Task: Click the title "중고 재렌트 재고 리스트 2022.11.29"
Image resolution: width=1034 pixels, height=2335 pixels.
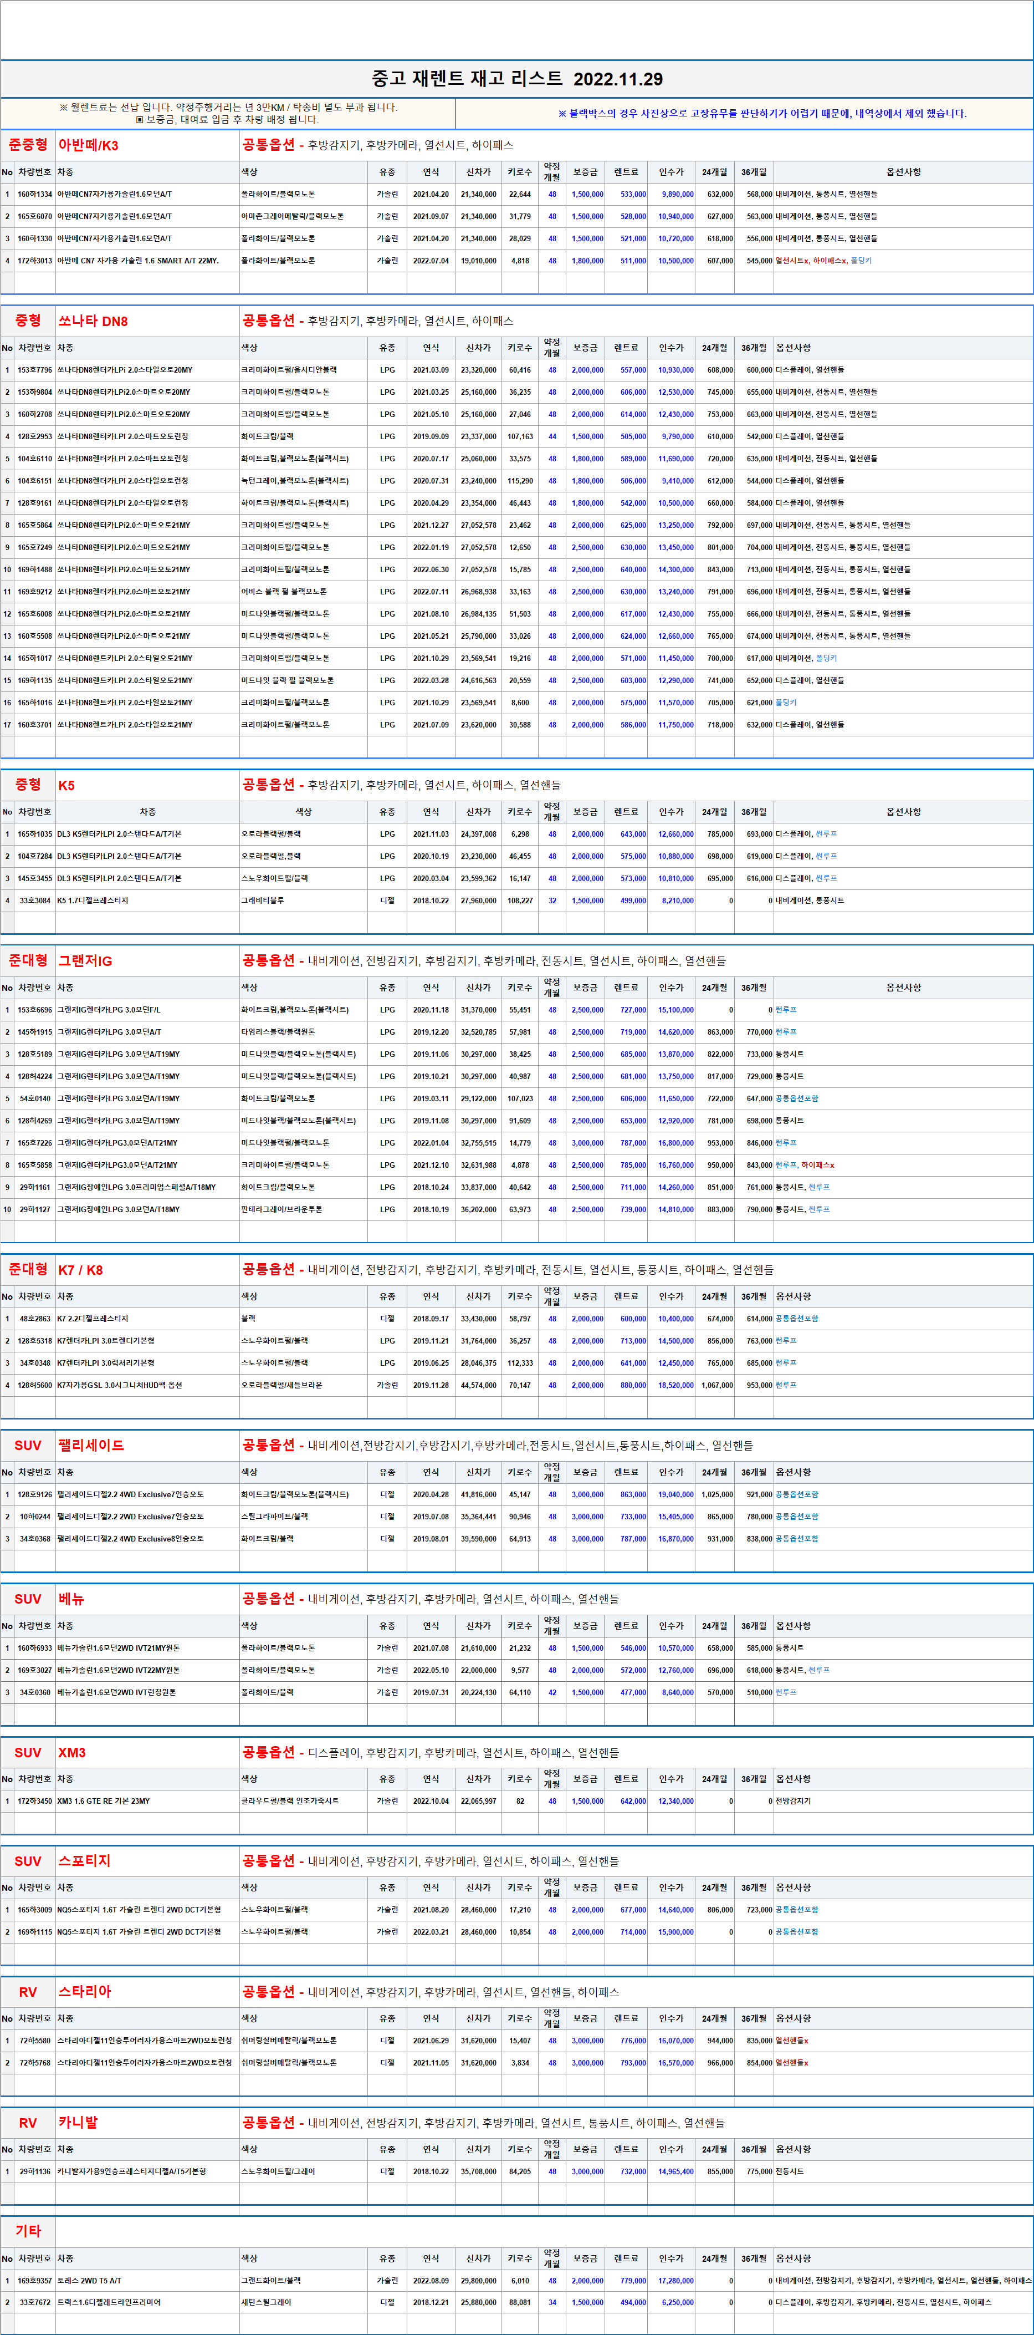Action: coord(516,79)
